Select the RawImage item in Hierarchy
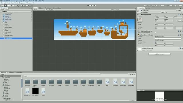 16,38
